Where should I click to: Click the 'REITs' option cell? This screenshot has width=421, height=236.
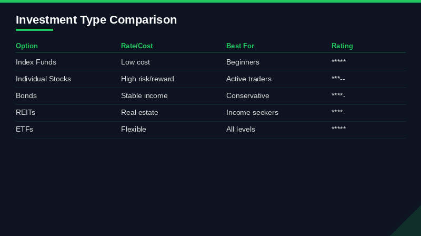coord(25,113)
